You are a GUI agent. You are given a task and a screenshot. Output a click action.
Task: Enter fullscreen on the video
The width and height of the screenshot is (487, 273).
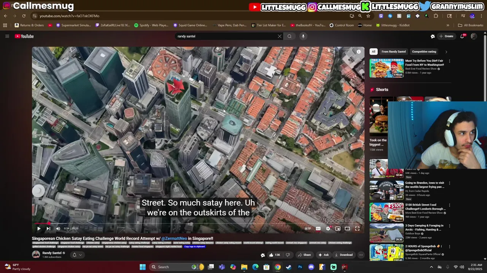[357, 229]
